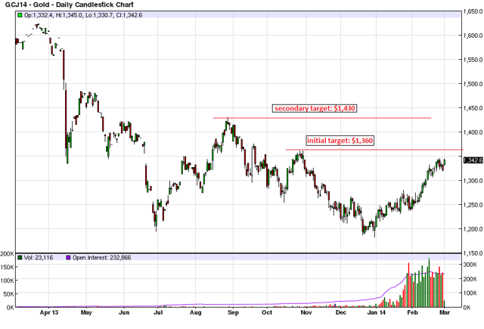The height and width of the screenshot is (329, 484).
Task: Click the 'initial target: $1,360' label
Action: [340, 141]
